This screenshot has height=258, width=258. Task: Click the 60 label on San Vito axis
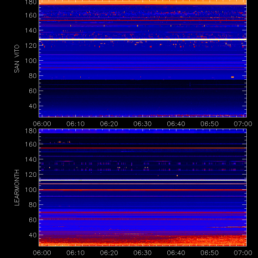[33, 91]
